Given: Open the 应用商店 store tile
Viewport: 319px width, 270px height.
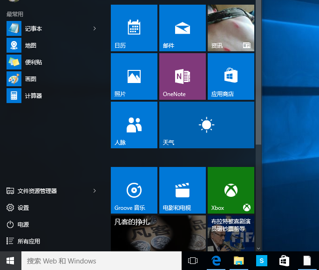Looking at the screenshot, I should [231, 76].
